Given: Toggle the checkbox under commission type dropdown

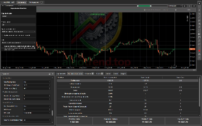Looking at the screenshot, I should 2,35.
